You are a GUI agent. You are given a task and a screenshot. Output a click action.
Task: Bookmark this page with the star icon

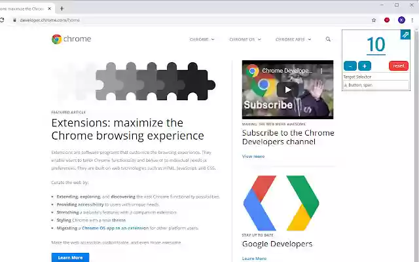(x=374, y=20)
